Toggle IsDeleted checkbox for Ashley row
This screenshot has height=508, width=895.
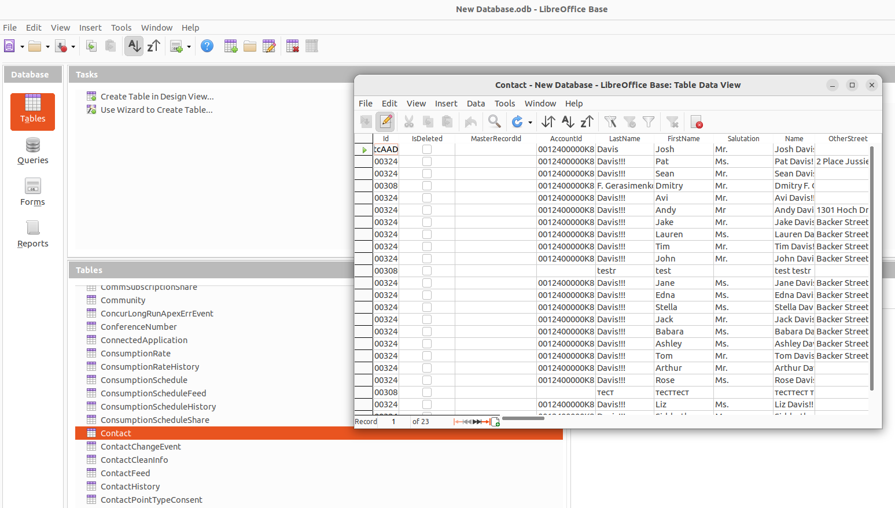427,344
